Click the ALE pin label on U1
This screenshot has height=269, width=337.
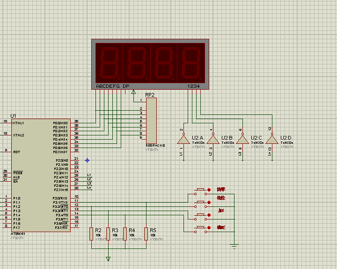pos(16,177)
